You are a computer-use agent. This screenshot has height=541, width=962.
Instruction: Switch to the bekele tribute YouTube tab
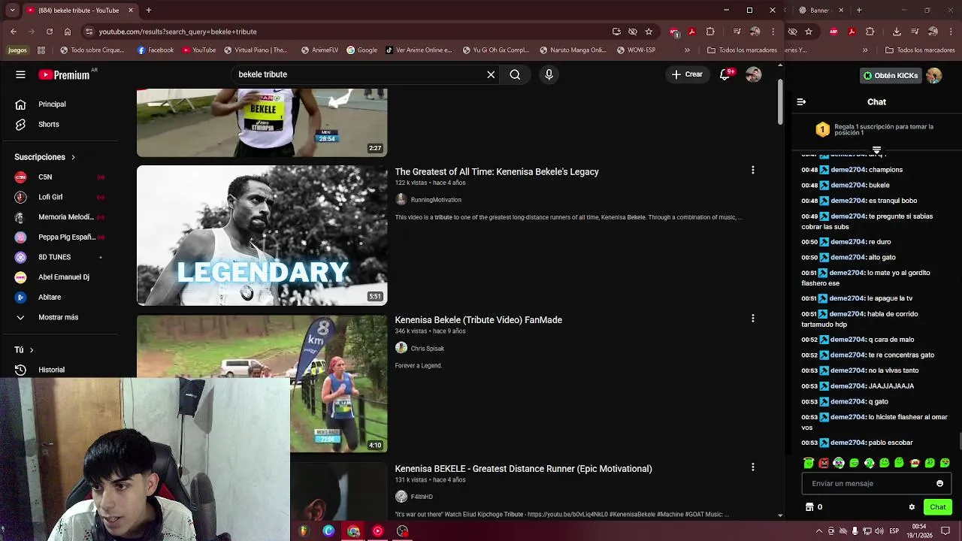pyautogui.click(x=79, y=11)
